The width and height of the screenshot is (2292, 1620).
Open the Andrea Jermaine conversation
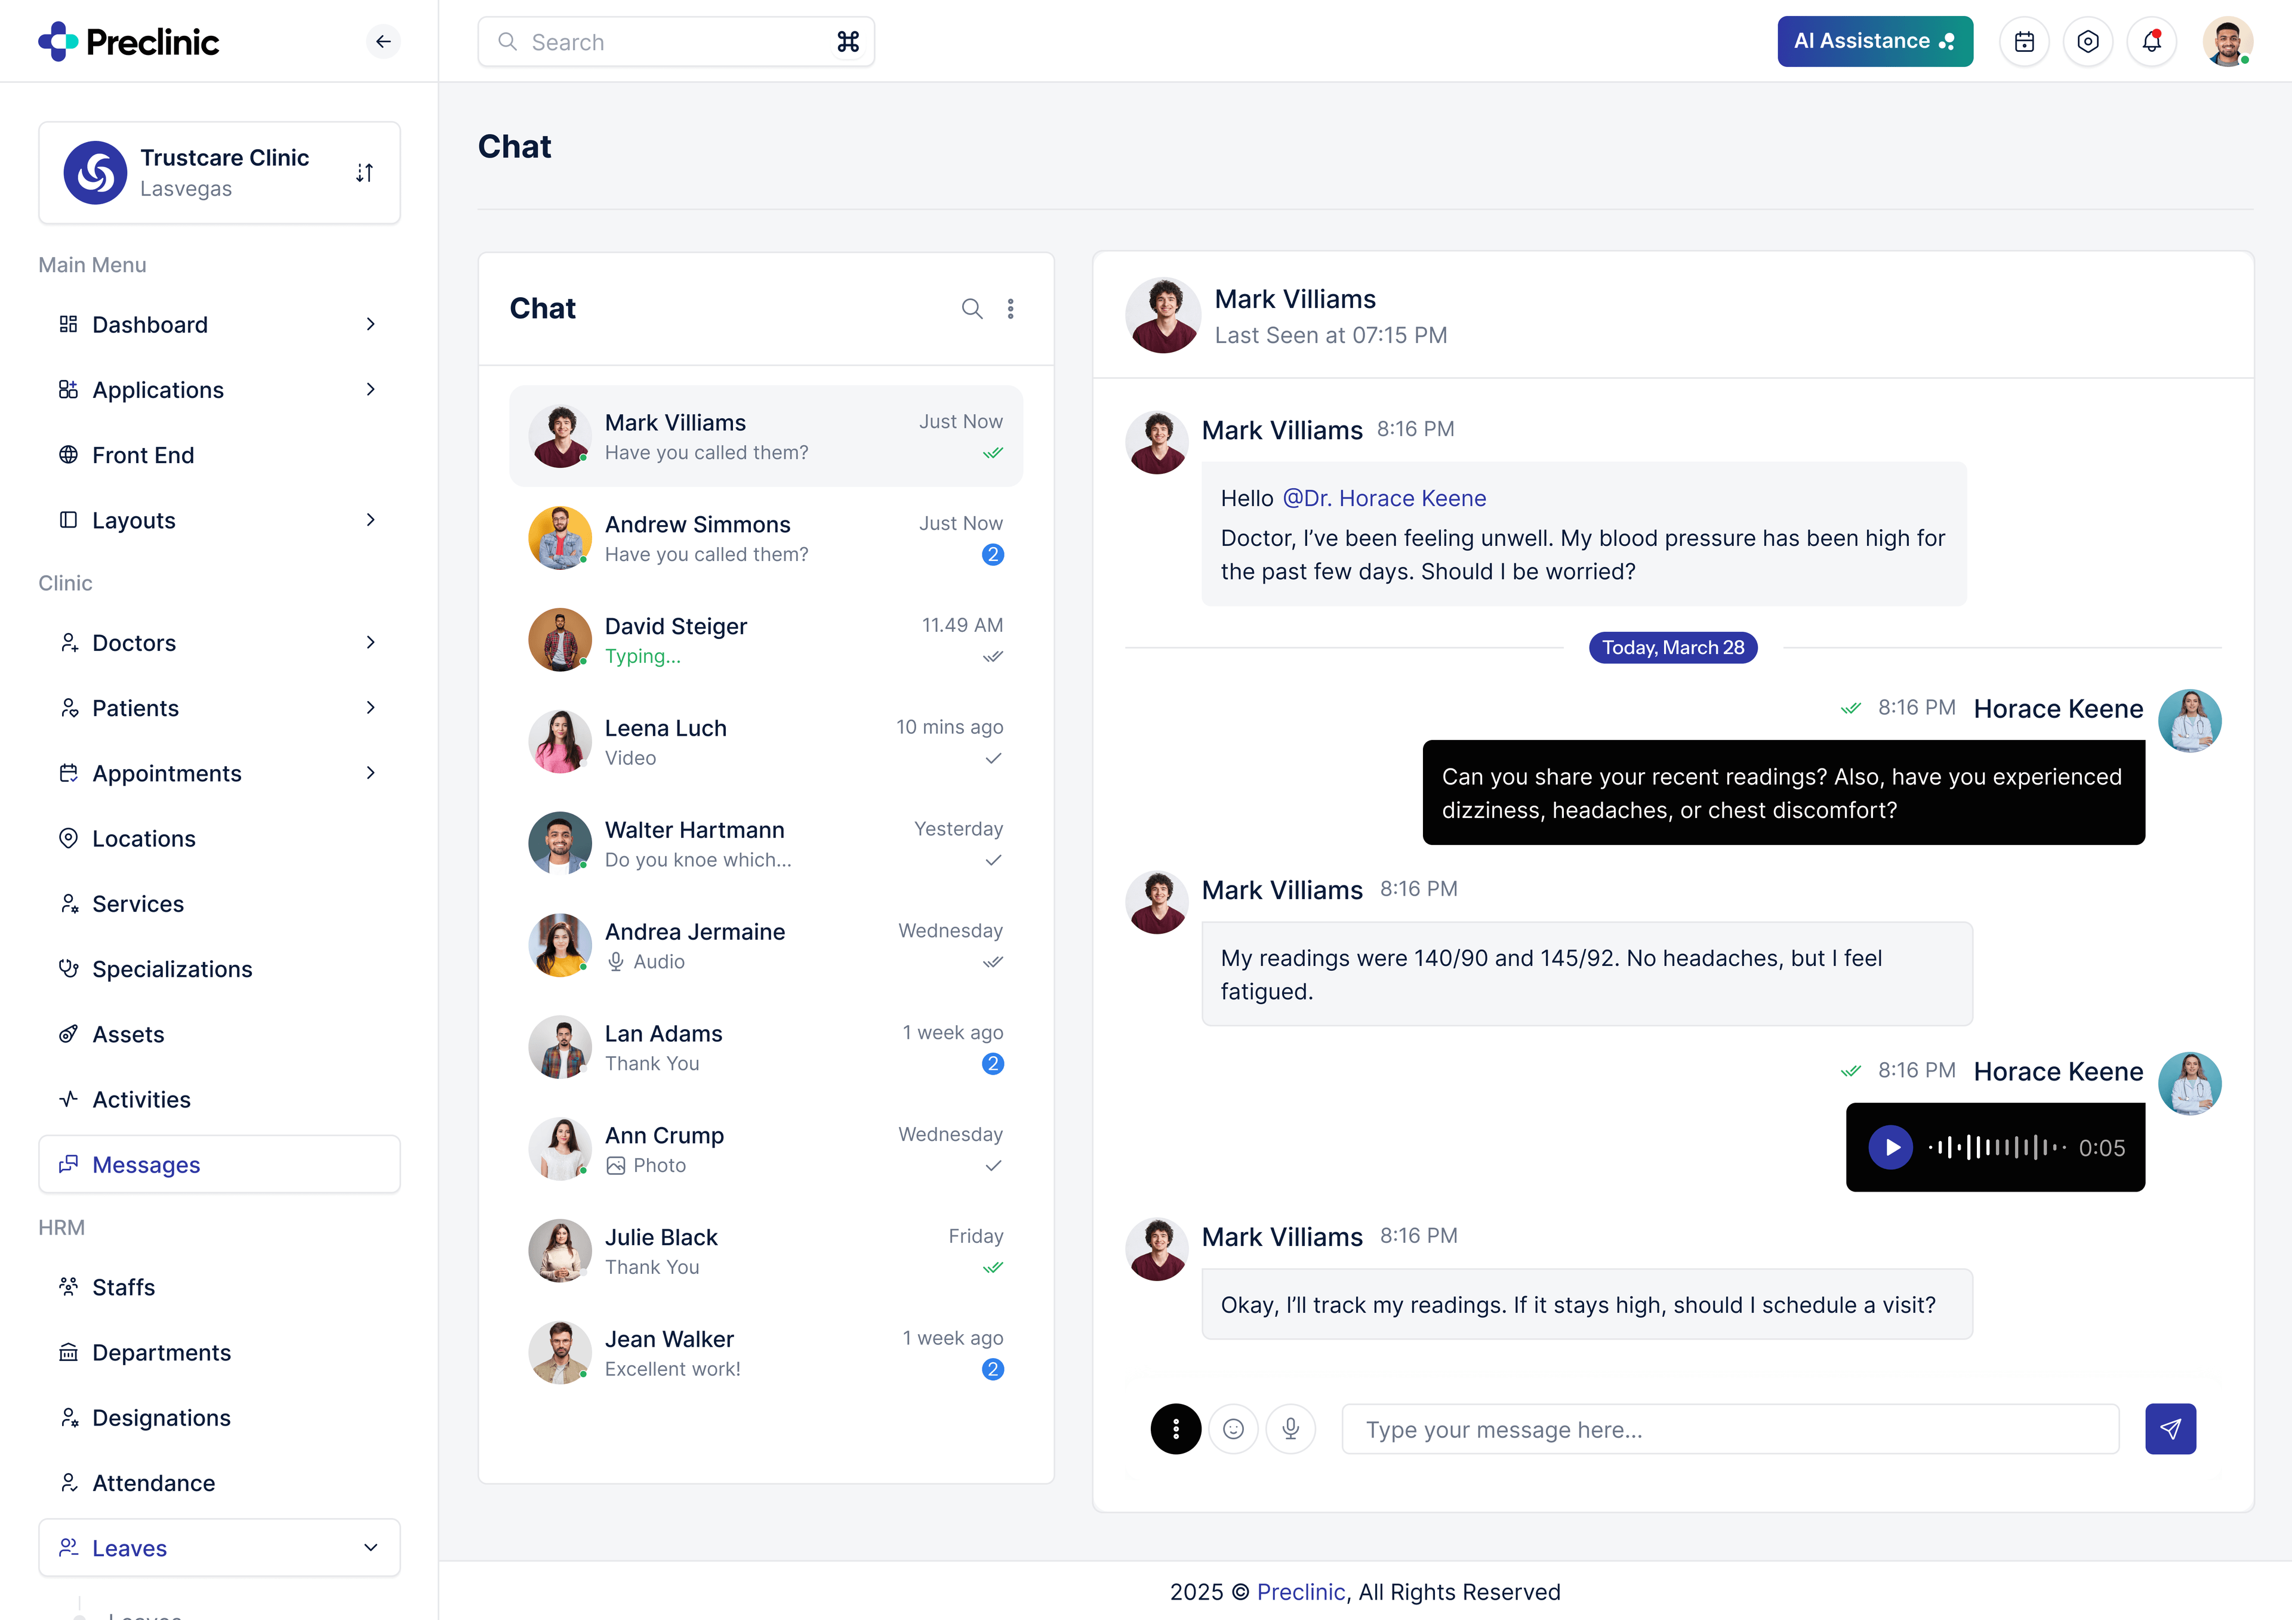point(766,945)
